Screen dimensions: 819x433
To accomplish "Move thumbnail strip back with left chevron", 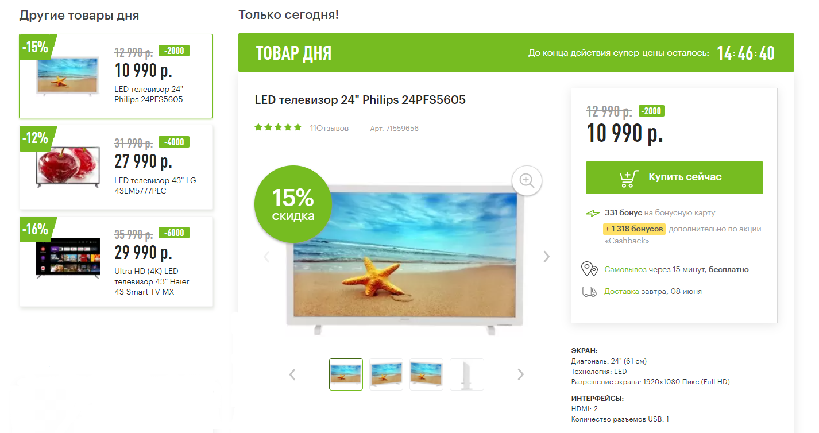I will pyautogui.click(x=292, y=374).
